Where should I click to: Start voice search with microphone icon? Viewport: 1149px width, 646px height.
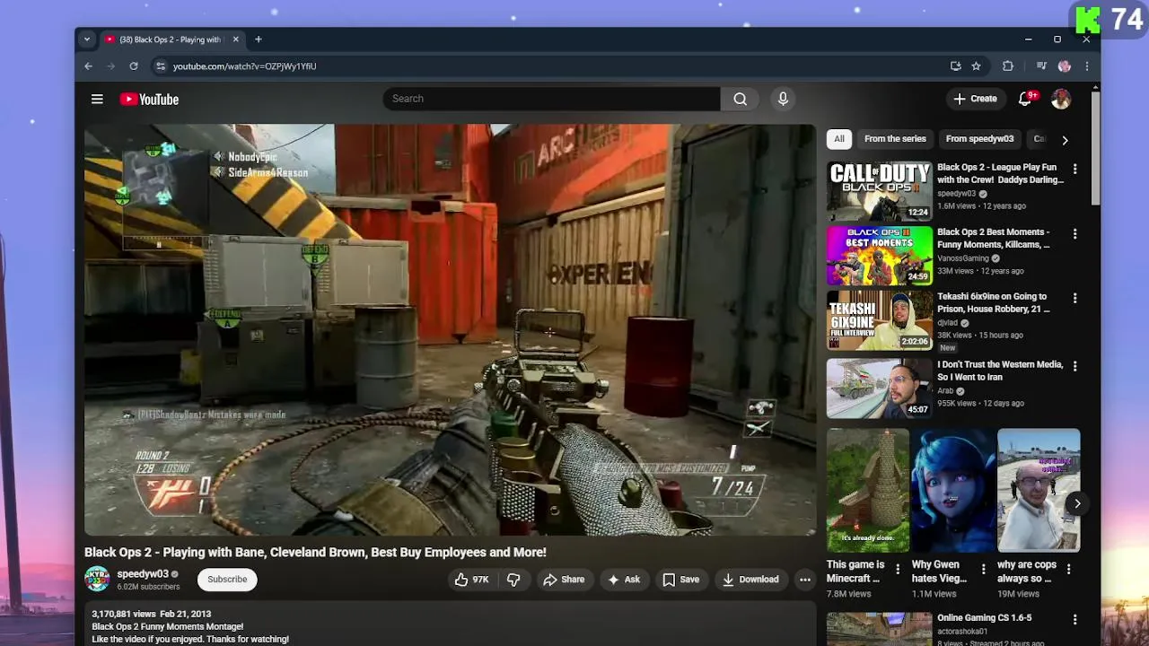(x=783, y=99)
